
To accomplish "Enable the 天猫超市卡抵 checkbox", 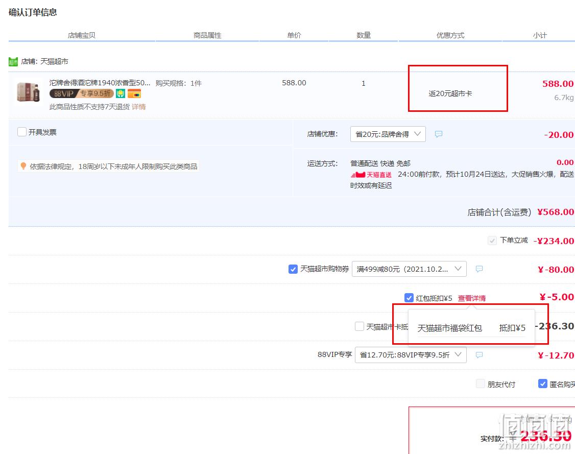I will pos(360,326).
